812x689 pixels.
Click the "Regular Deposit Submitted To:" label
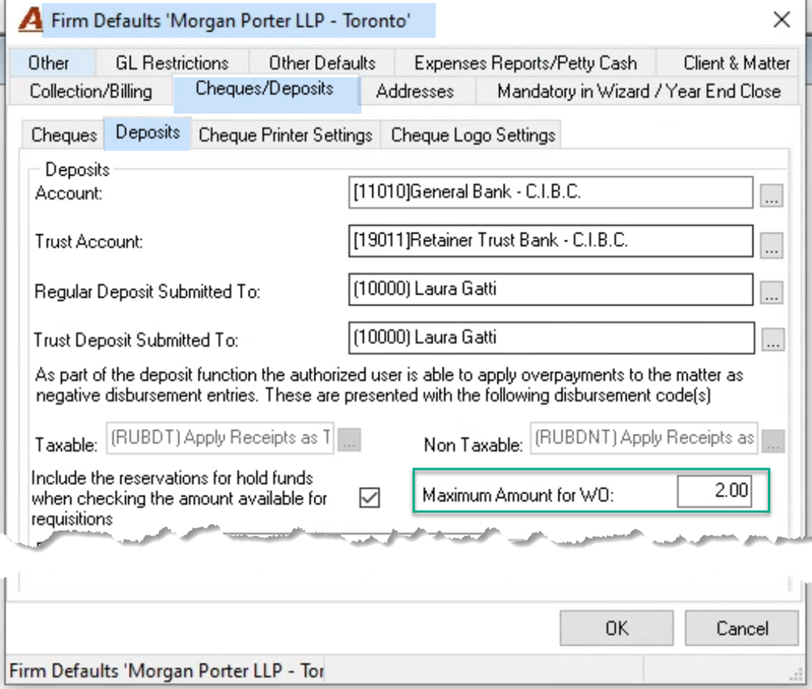[147, 292]
